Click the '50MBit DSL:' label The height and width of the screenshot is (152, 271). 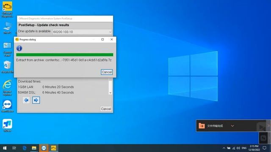pyautogui.click(x=27, y=92)
